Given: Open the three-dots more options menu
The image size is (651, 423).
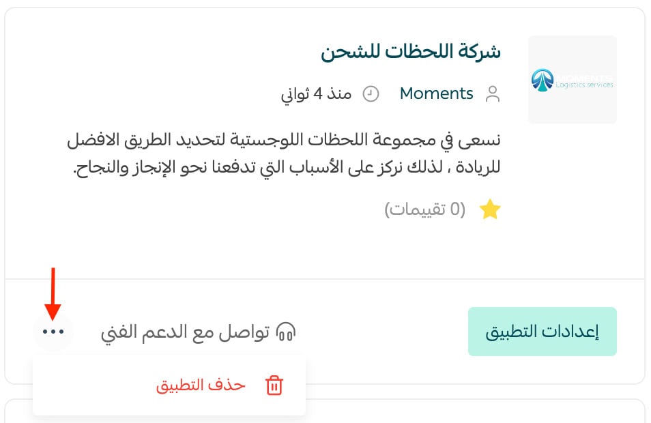Looking at the screenshot, I should (53, 332).
